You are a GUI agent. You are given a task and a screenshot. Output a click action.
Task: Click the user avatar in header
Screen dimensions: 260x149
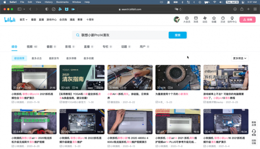[x=177, y=20]
